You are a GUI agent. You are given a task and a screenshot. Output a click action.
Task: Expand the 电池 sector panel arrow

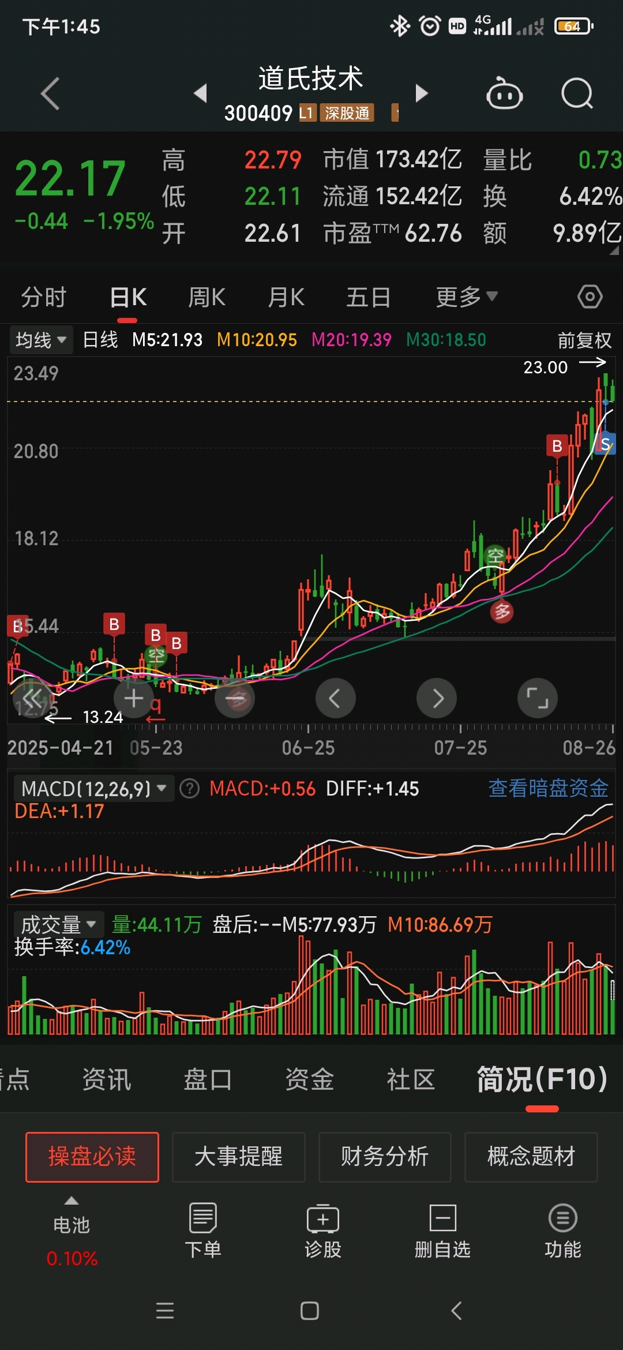72,1201
